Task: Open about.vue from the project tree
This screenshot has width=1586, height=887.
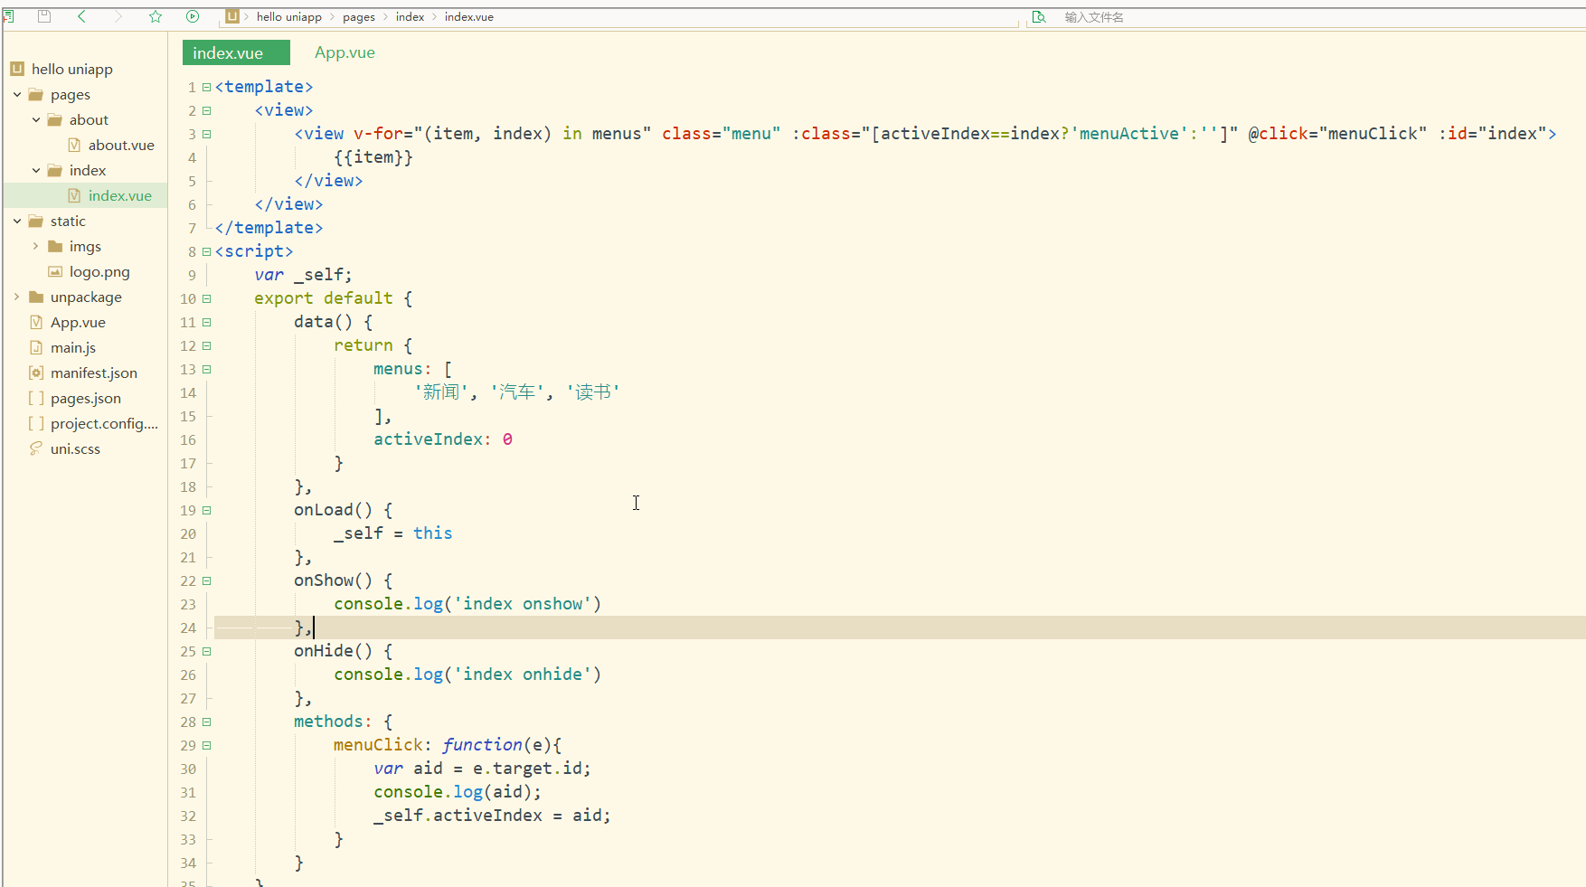Action: tap(121, 145)
